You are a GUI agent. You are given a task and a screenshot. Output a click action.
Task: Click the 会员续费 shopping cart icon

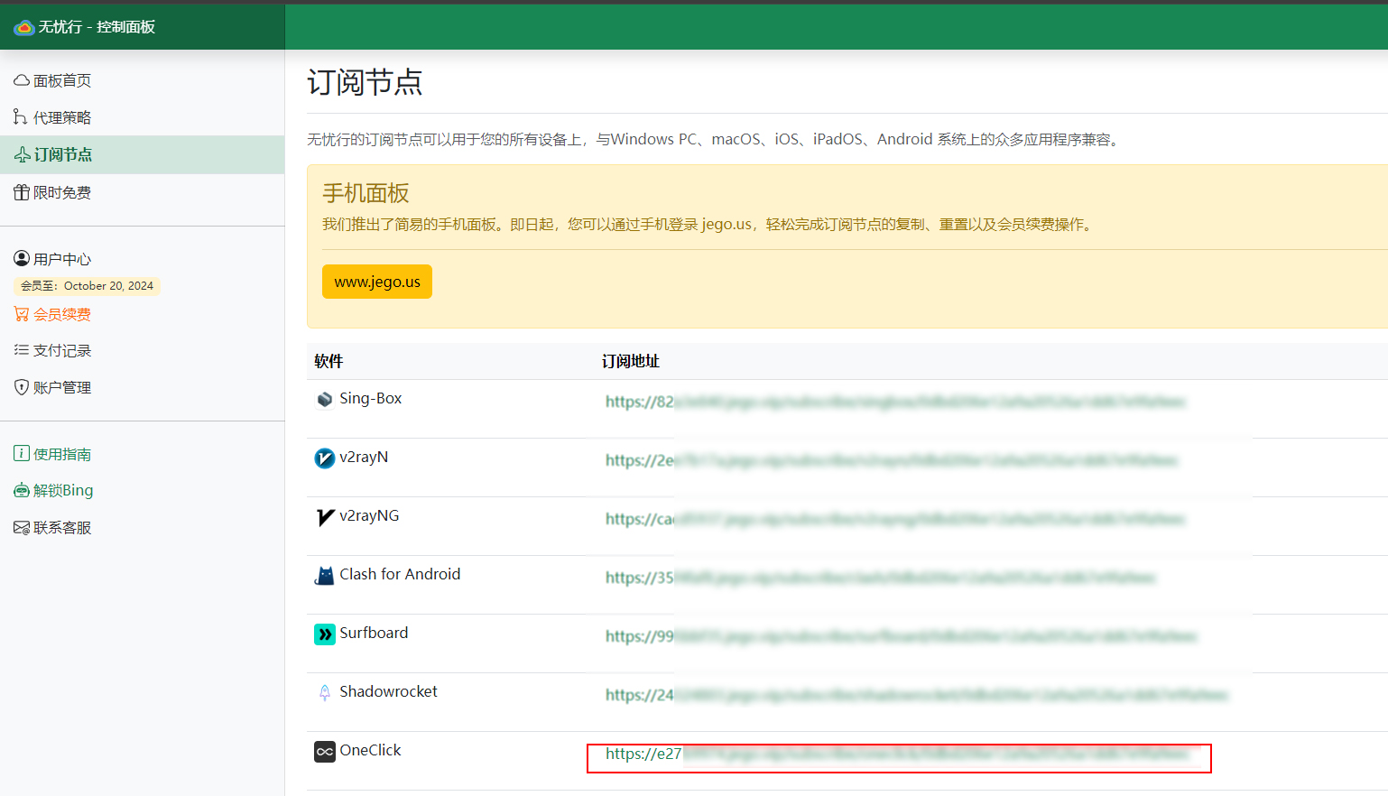click(x=22, y=314)
